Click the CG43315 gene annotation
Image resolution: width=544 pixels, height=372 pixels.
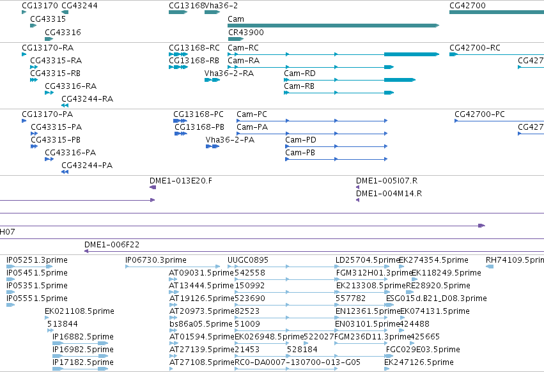tap(48, 19)
